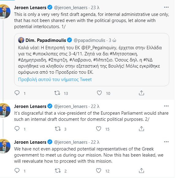Retweet the first tweet with 13 retweets
Image resolution: width=176 pixels, height=178 pixels.
(57, 93)
